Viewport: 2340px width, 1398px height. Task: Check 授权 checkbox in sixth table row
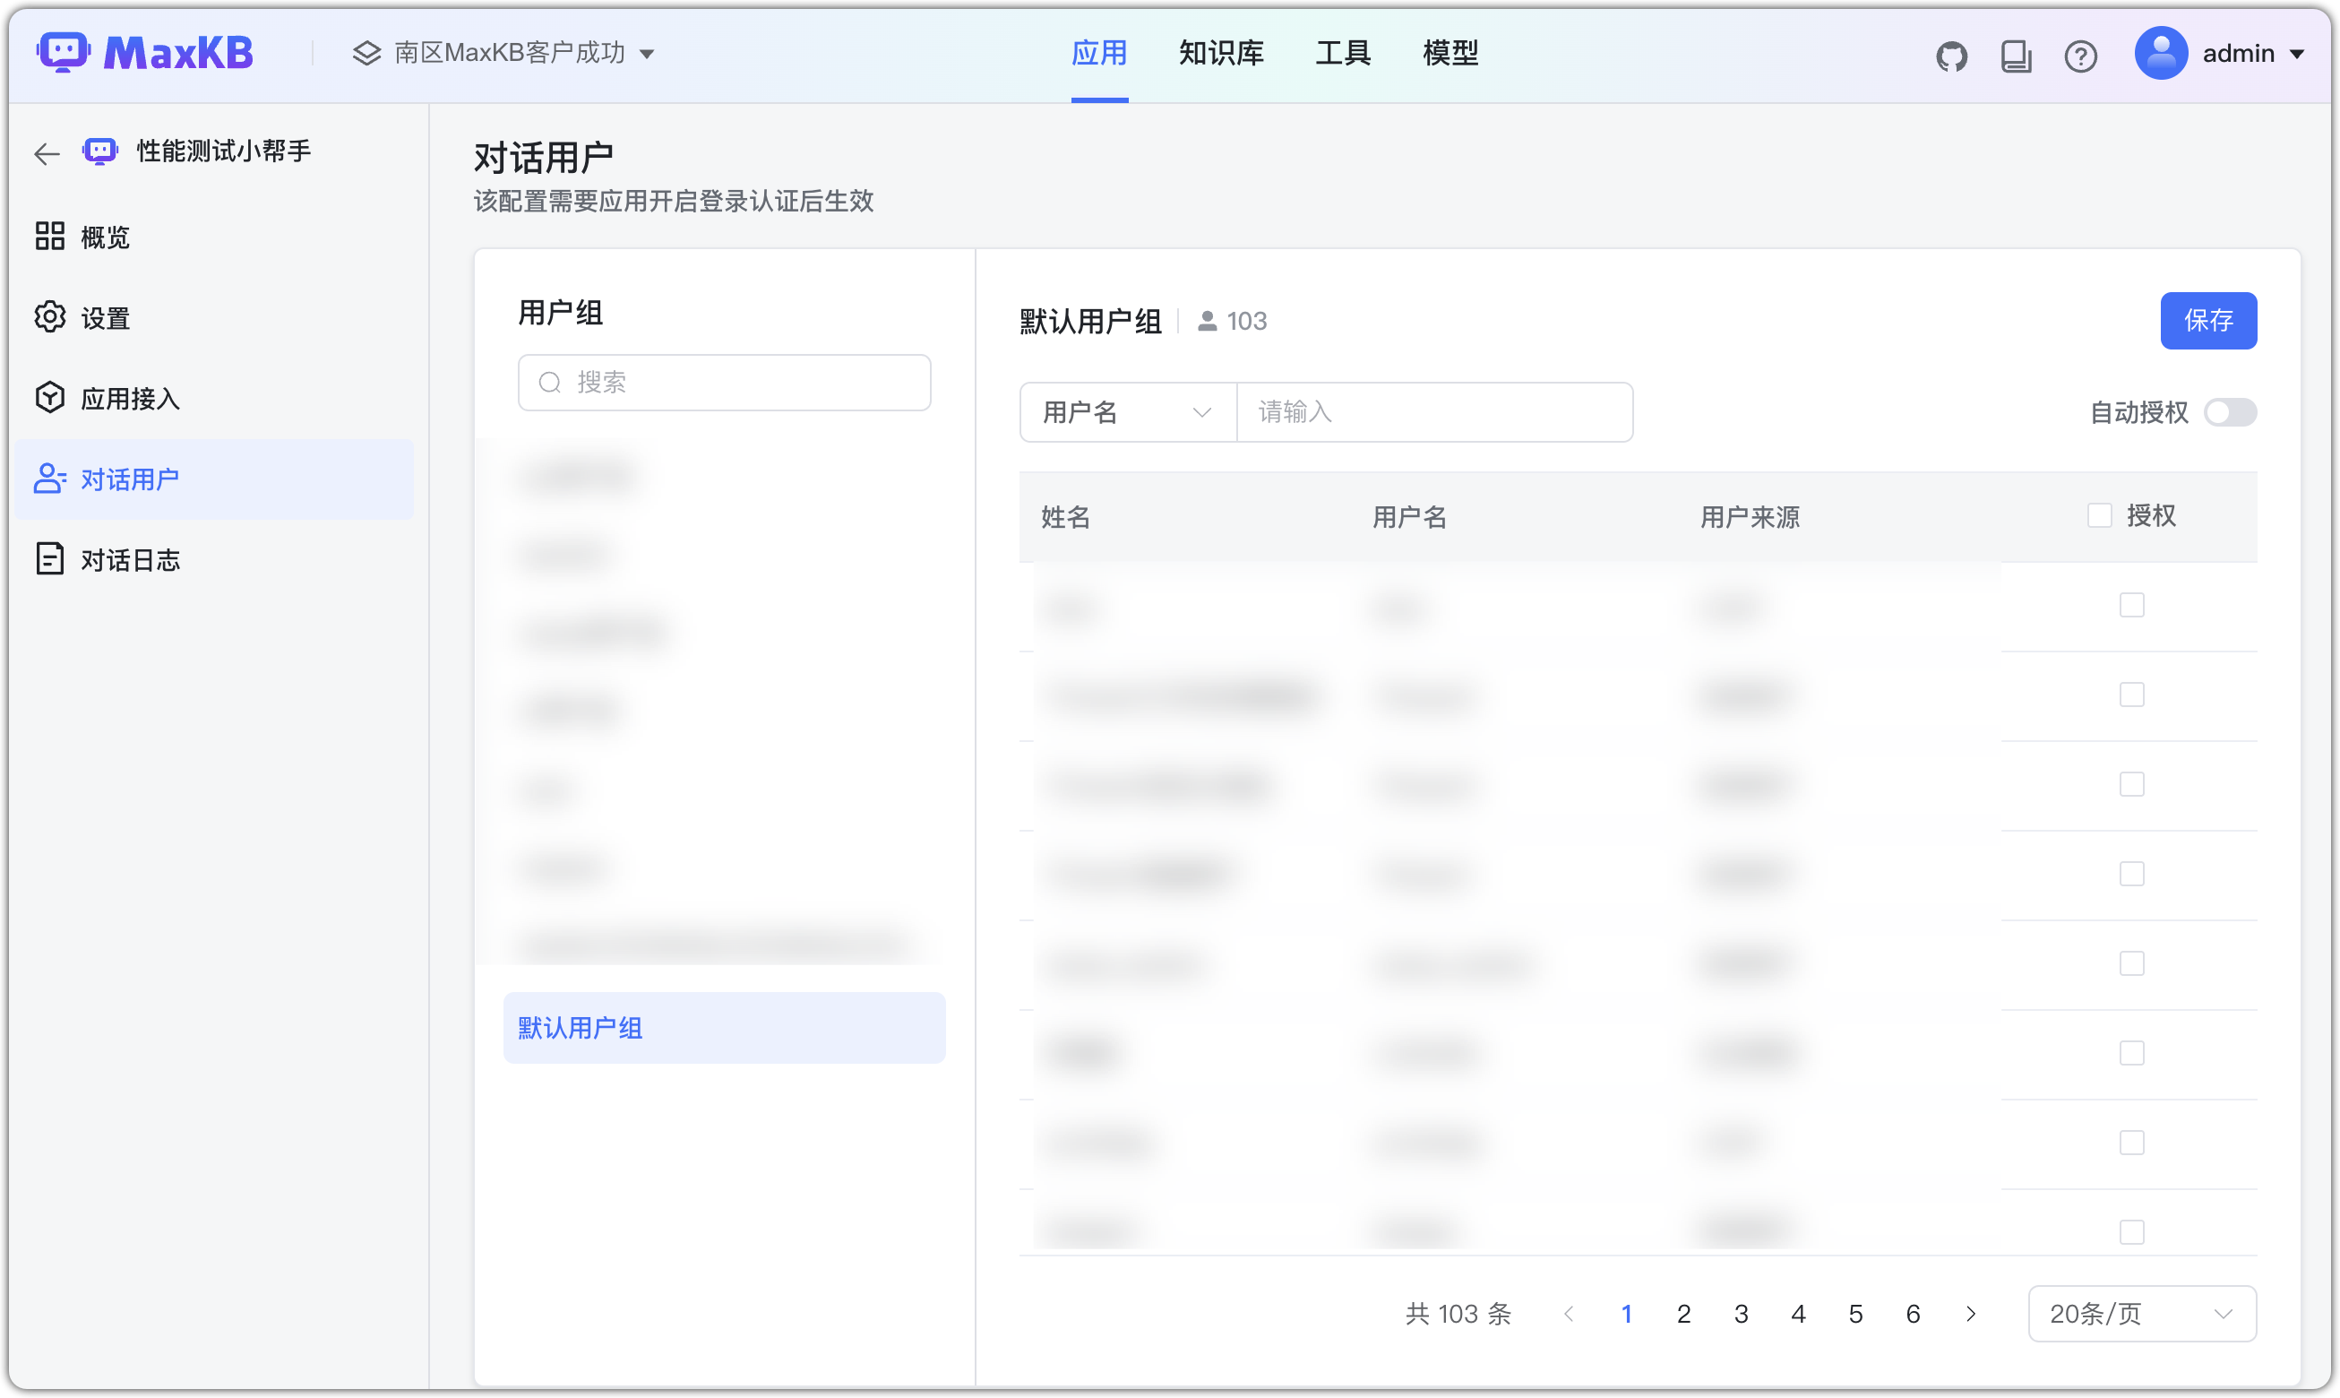click(2131, 1052)
